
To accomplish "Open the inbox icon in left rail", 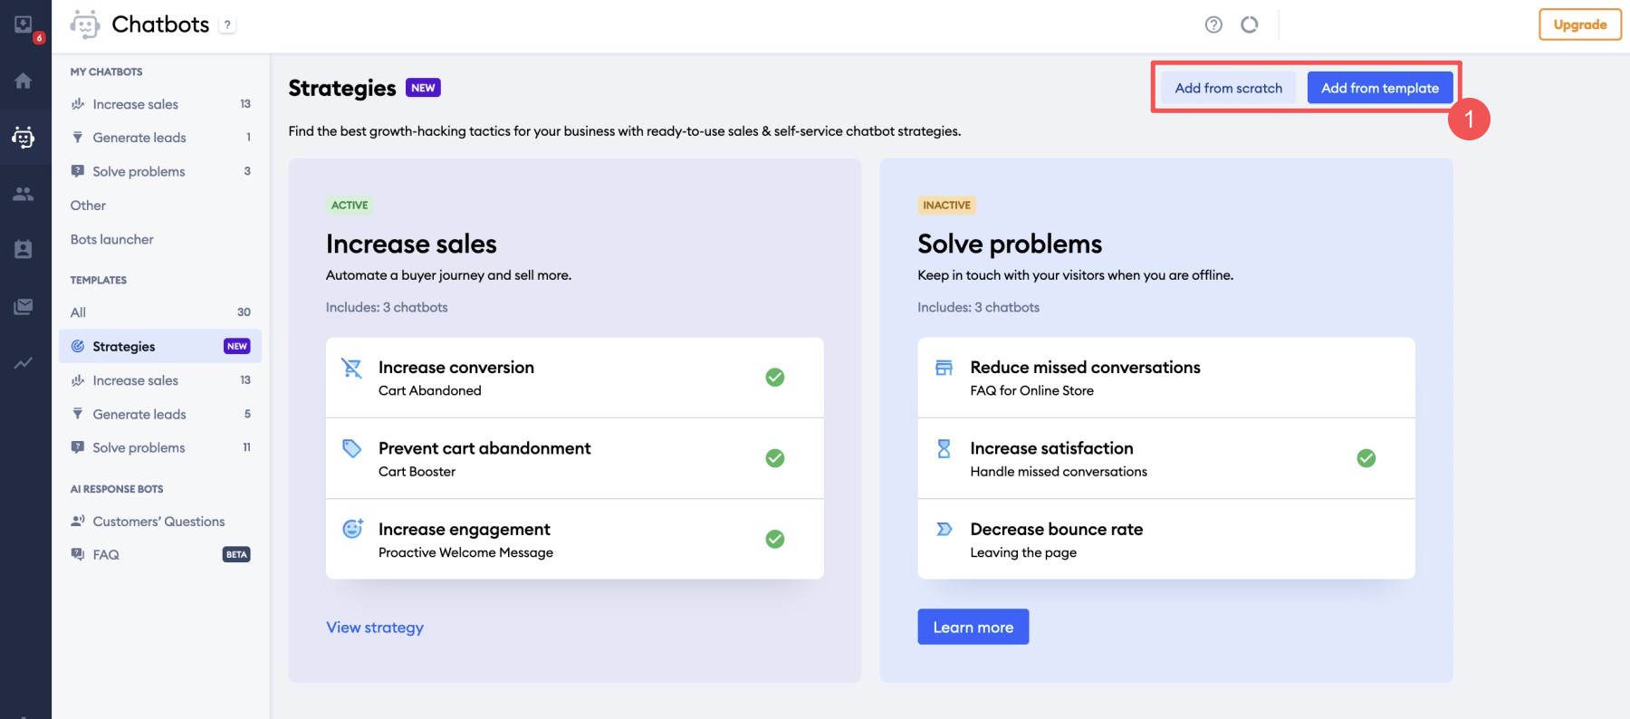I will tap(24, 25).
